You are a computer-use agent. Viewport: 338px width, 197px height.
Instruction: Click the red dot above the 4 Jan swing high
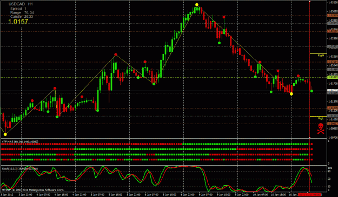(x=55, y=88)
